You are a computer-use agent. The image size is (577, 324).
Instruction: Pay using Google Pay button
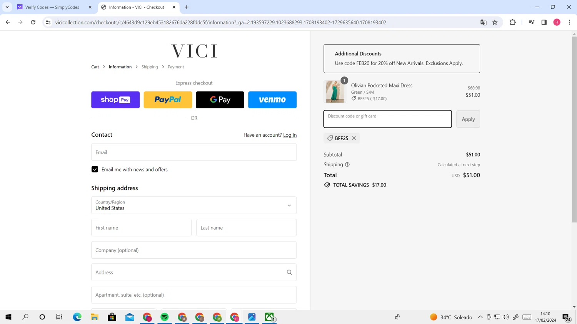coord(220,100)
